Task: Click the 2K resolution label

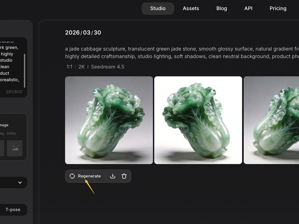Action: (x=81, y=67)
